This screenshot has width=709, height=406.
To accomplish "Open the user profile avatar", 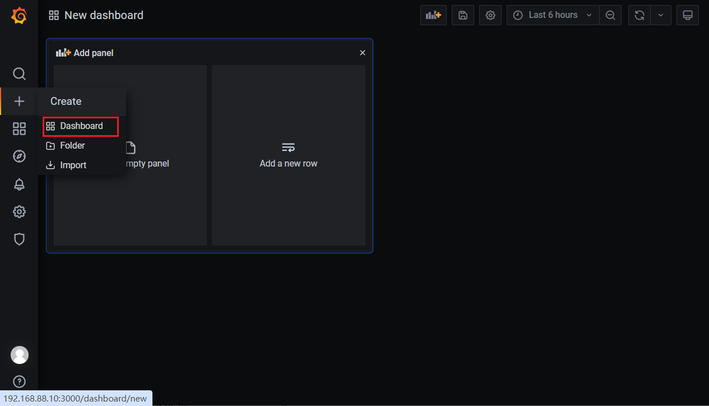I will coord(20,355).
